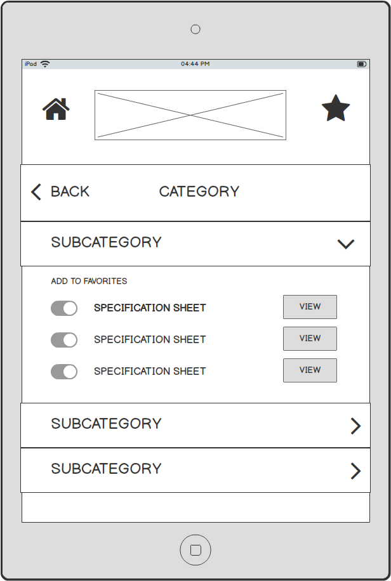Tap the battery icon in the status bar
This screenshot has height=581, width=391.
[362, 64]
